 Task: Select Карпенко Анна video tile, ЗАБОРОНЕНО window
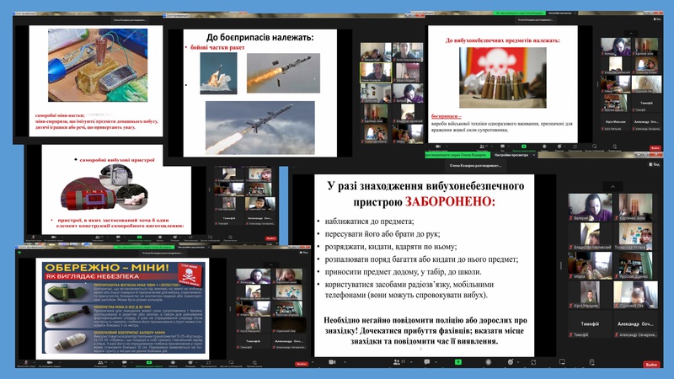pyautogui.click(x=635, y=207)
